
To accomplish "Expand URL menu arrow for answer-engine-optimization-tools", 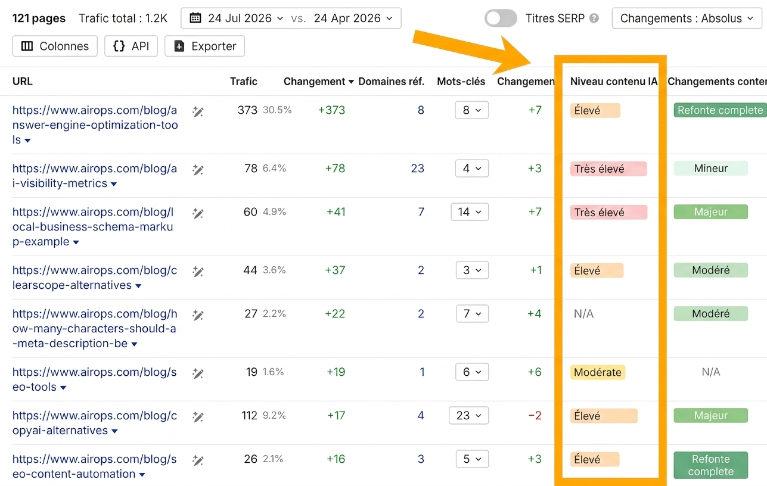I will (x=27, y=141).
